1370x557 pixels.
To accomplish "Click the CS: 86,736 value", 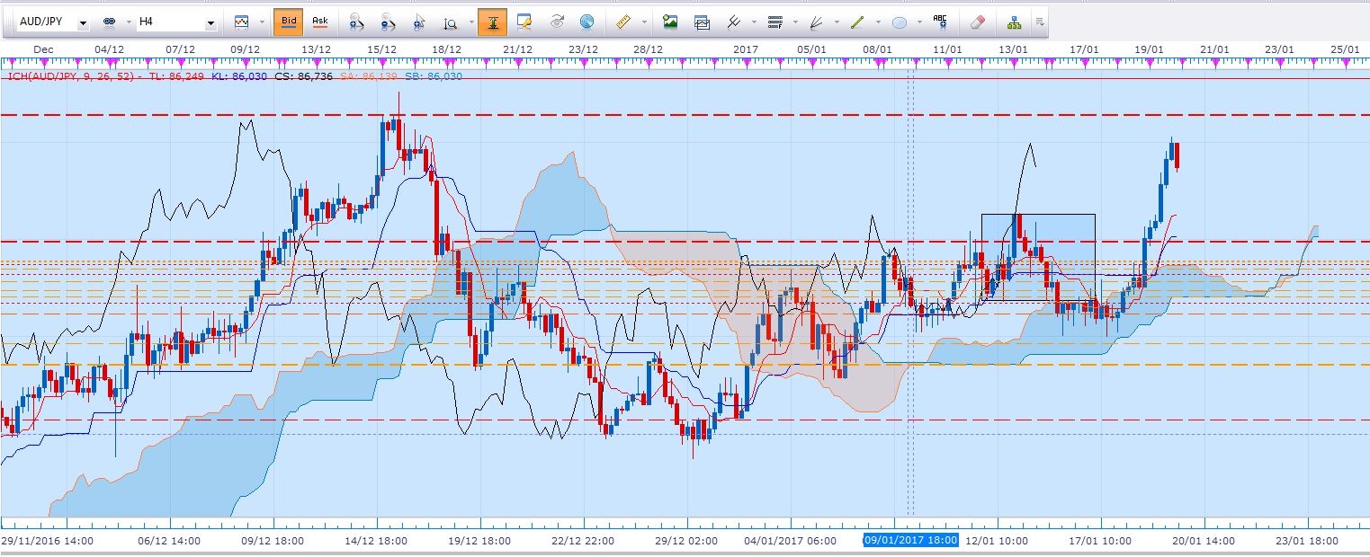I will pyautogui.click(x=303, y=76).
